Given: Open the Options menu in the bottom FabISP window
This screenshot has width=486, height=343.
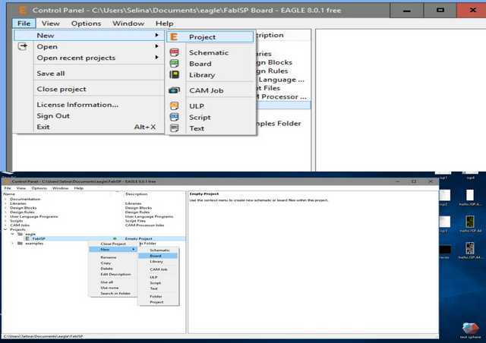Looking at the screenshot, I should coord(39,188).
